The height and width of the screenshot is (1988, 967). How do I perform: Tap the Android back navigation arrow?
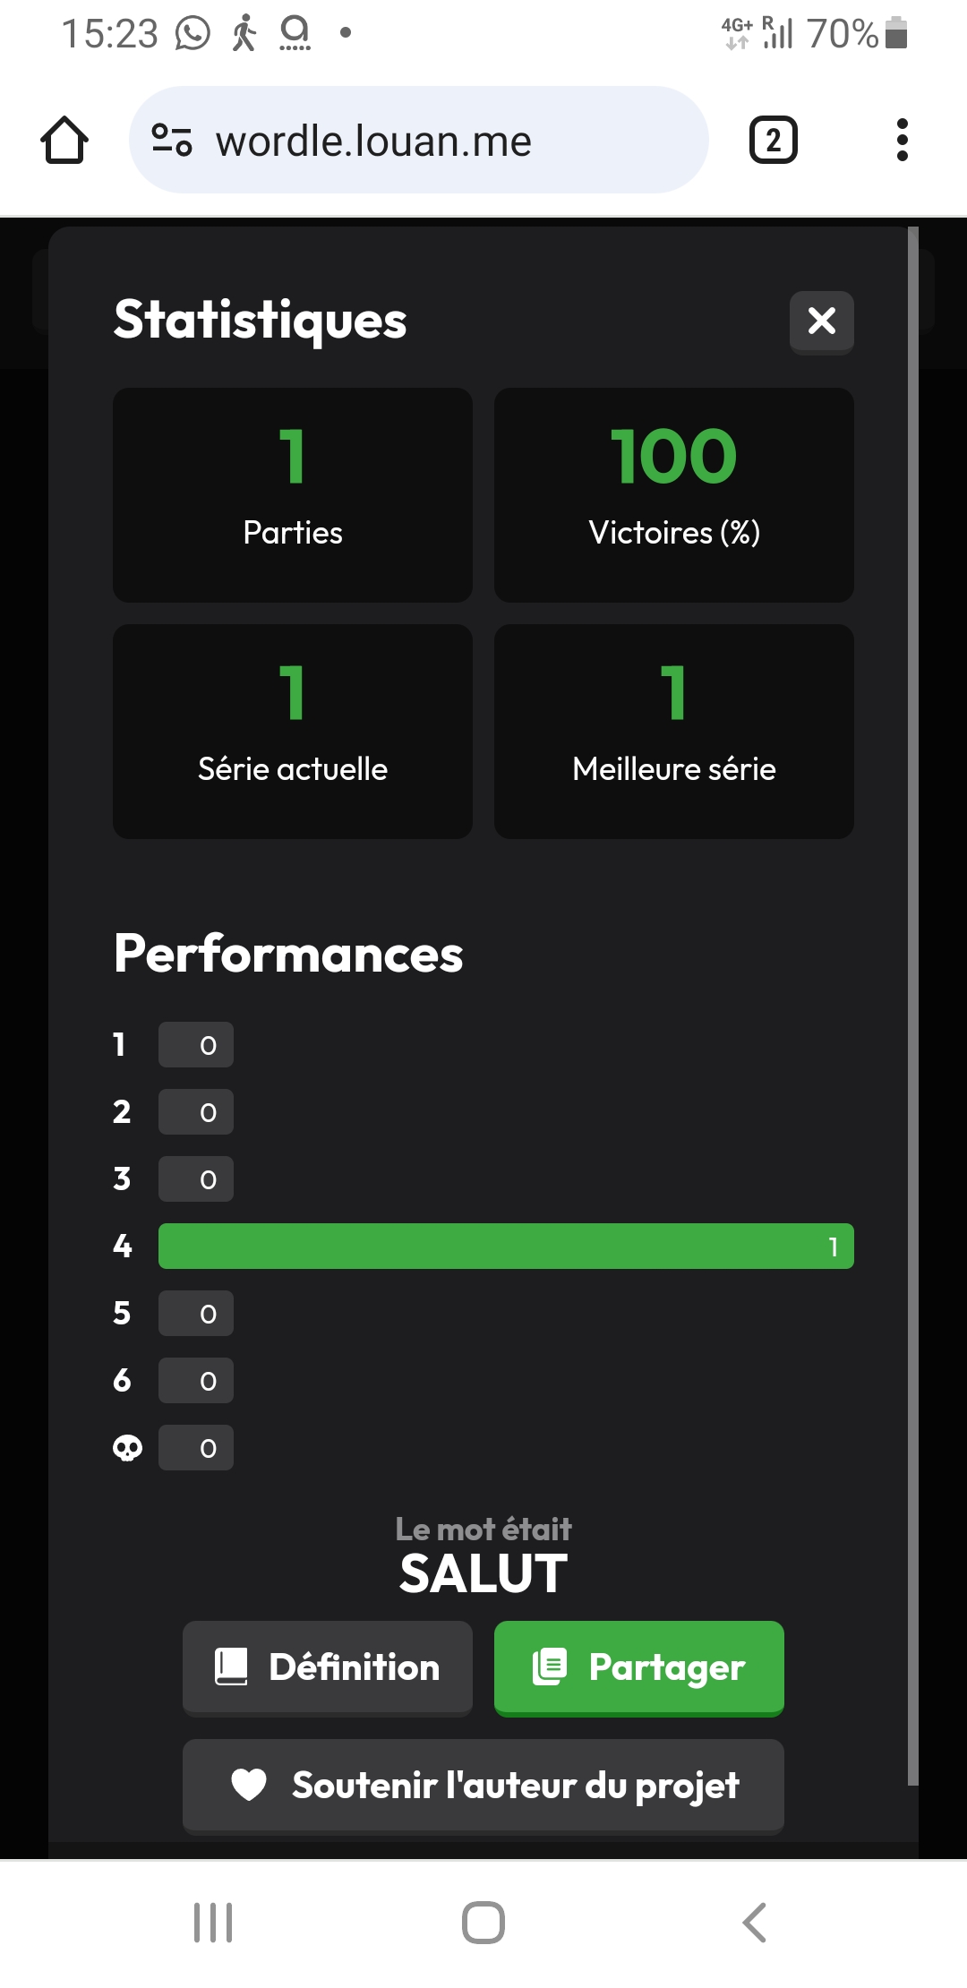click(x=754, y=1922)
